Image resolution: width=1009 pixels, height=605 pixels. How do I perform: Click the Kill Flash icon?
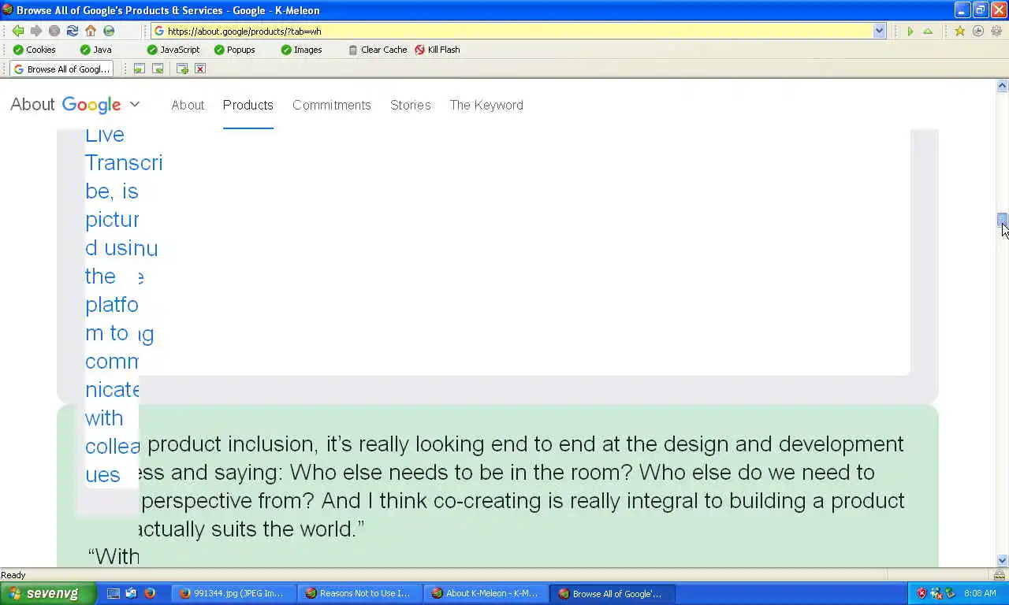419,50
